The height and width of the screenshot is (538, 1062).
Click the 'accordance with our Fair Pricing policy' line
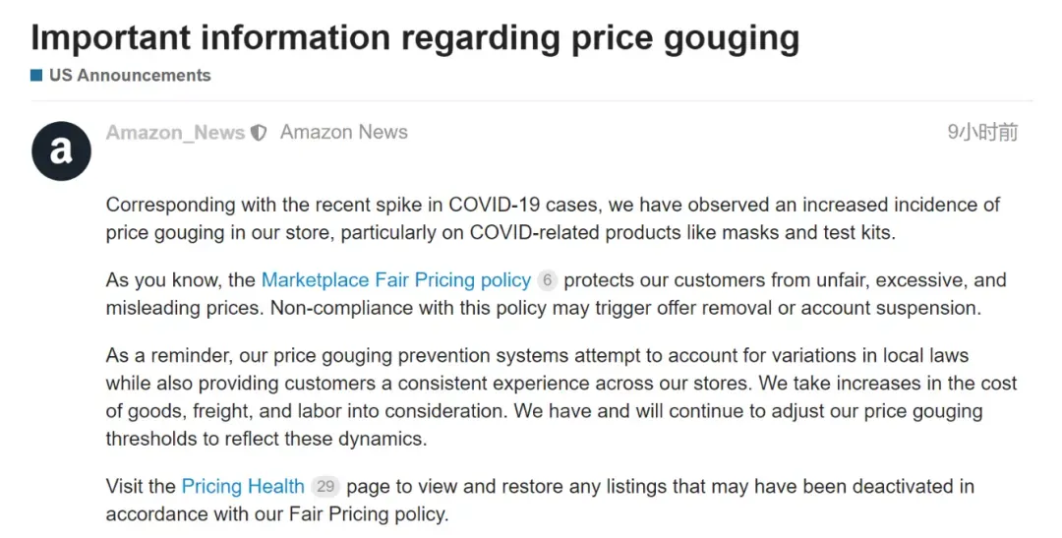pos(277,513)
